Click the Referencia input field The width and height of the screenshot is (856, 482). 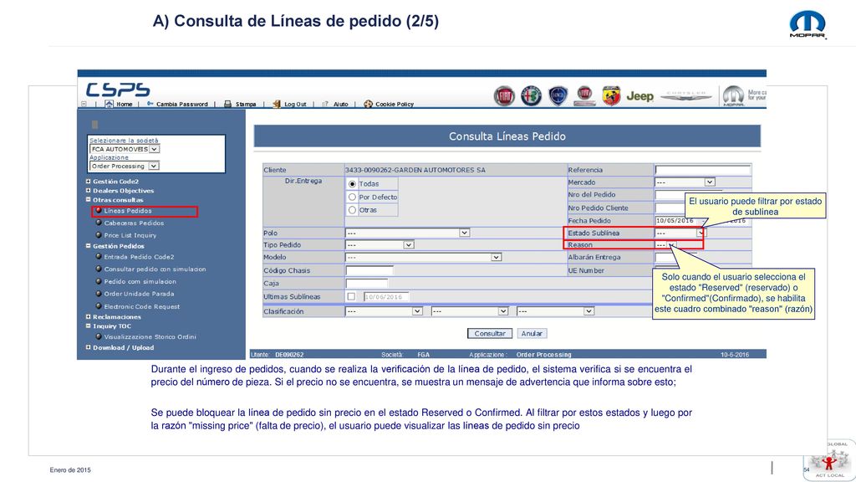[702, 170]
